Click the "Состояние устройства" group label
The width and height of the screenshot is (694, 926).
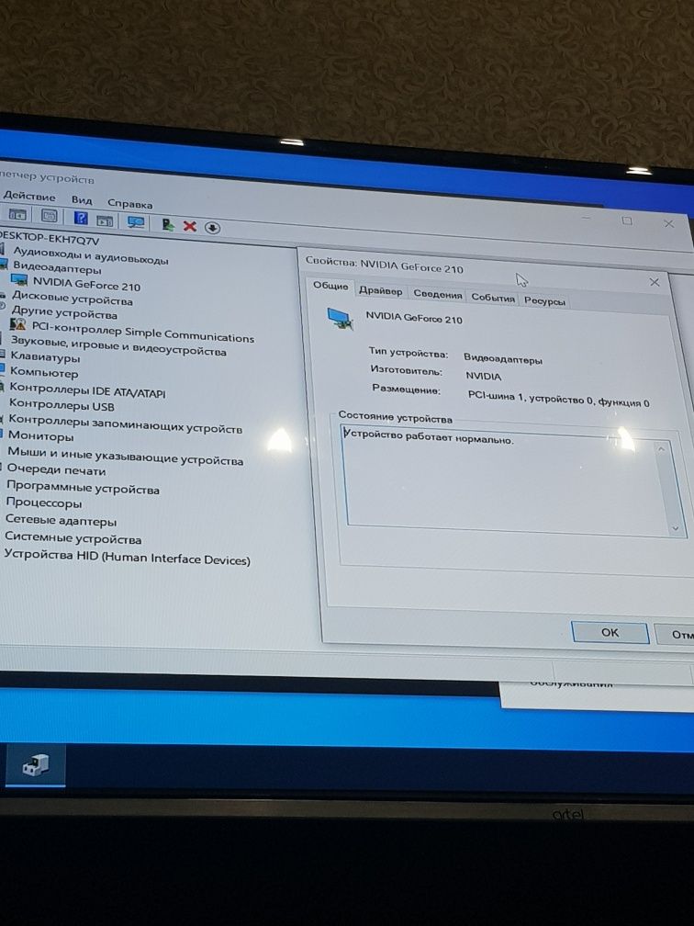point(396,417)
